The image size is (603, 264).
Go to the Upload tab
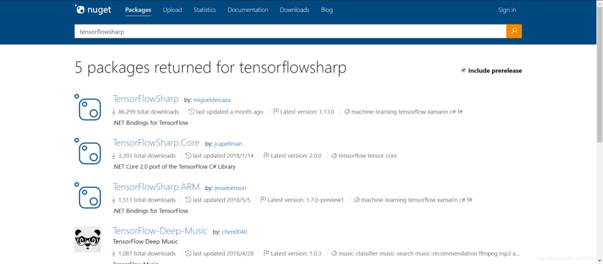point(173,10)
